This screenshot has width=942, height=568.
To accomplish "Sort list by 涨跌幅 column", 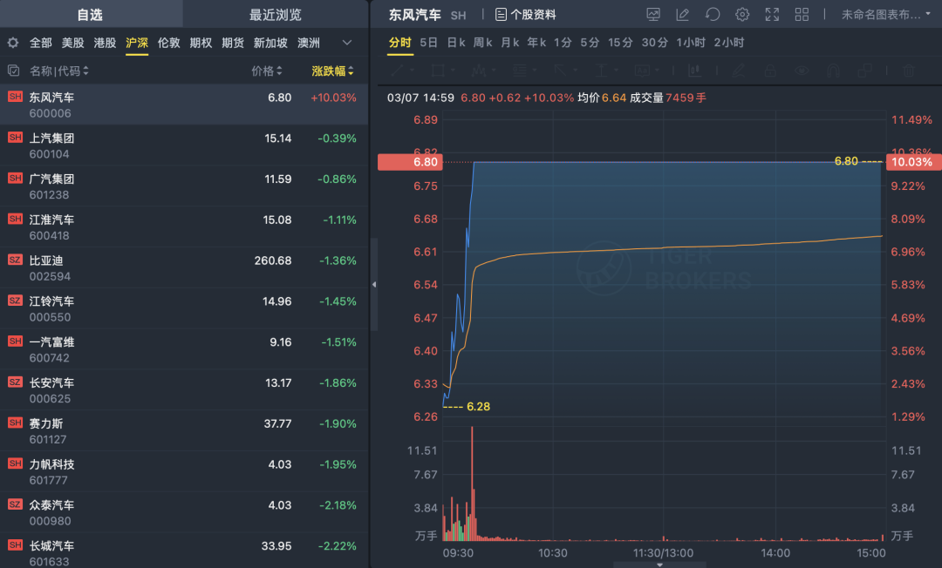I will 333,71.
